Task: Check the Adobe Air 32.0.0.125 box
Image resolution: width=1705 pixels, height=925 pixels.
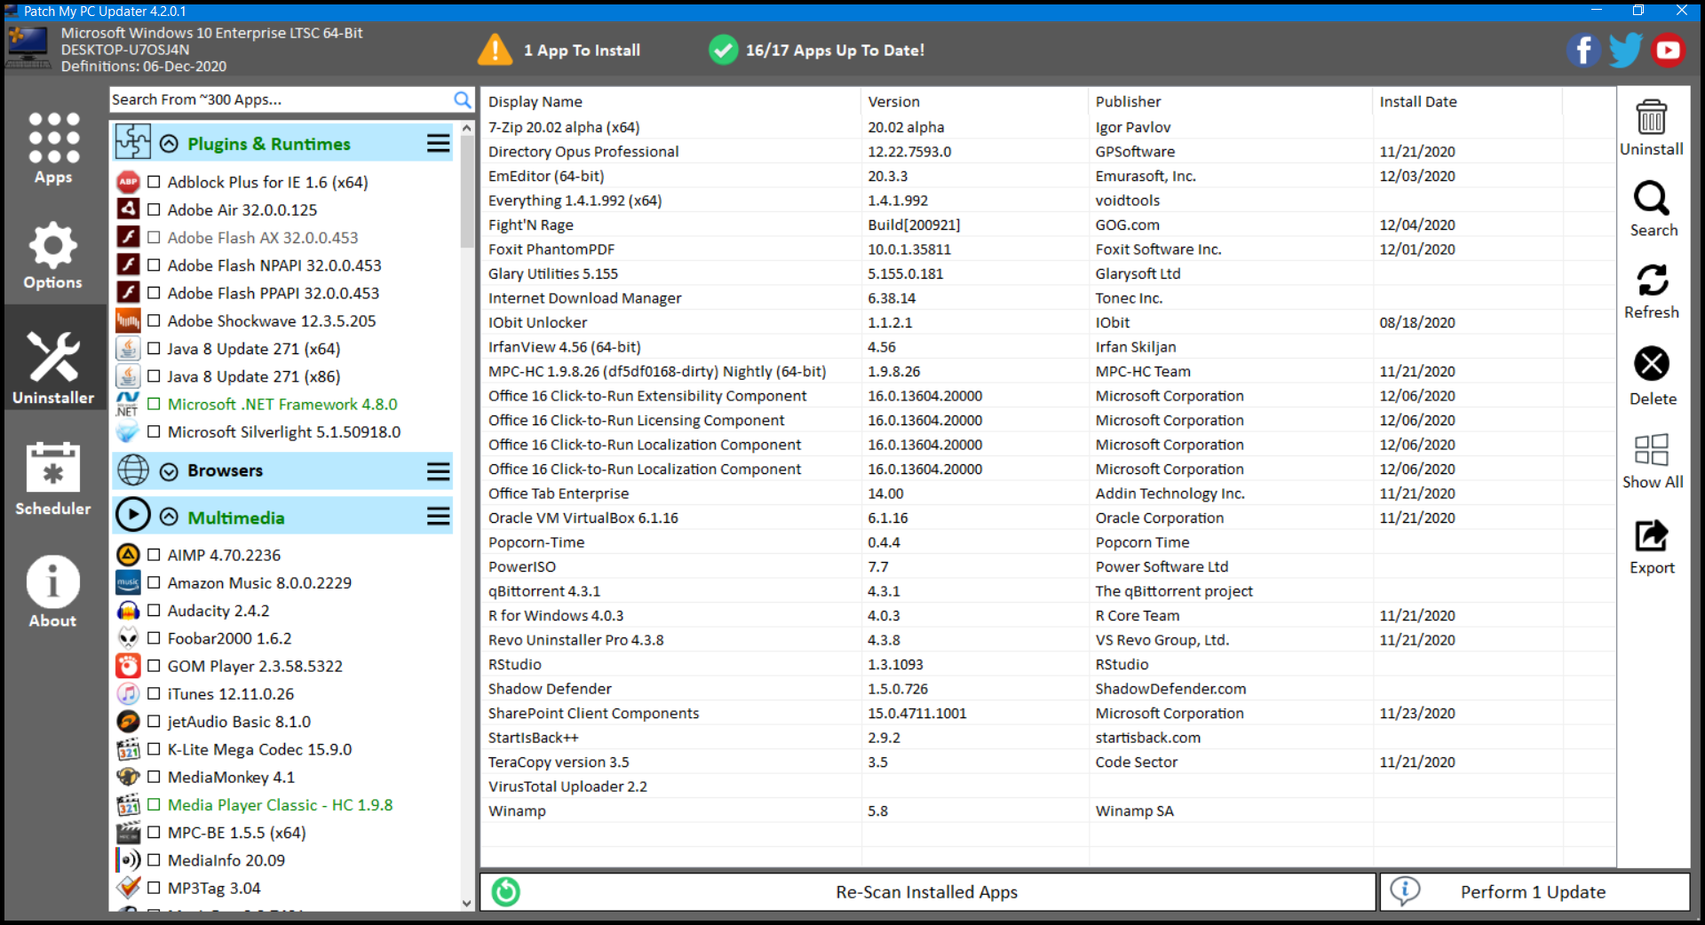Action: coord(154,210)
